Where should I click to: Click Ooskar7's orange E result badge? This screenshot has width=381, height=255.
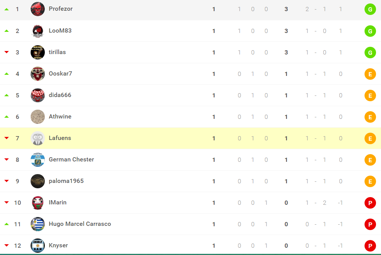(370, 74)
